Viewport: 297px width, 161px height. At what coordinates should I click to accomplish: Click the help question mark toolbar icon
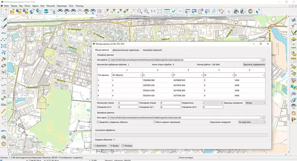pyautogui.click(x=258, y=11)
